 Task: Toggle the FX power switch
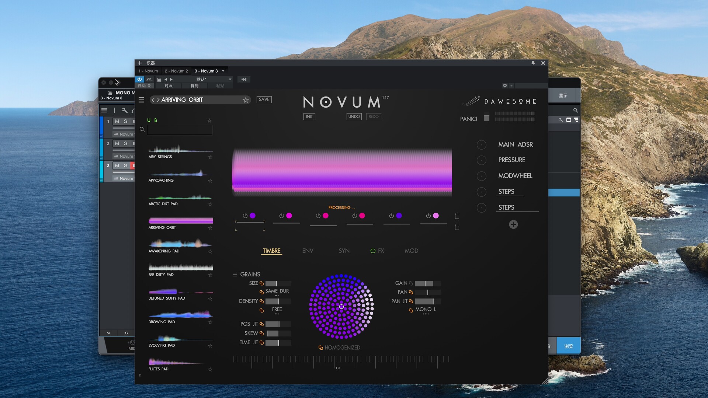(373, 251)
